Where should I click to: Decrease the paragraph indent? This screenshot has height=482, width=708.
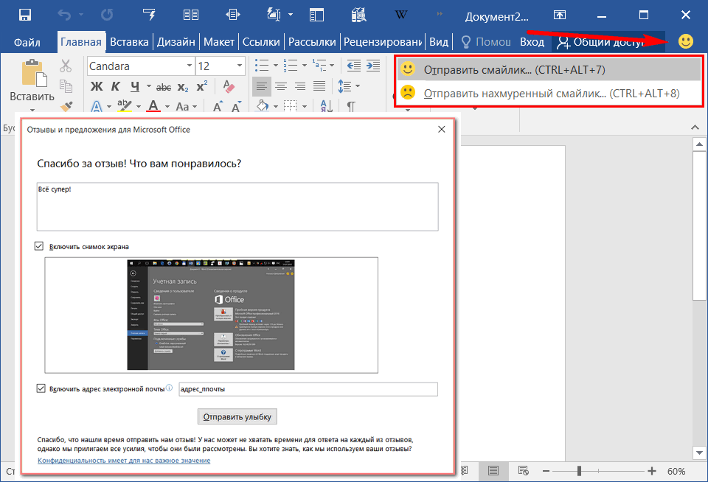click(353, 66)
